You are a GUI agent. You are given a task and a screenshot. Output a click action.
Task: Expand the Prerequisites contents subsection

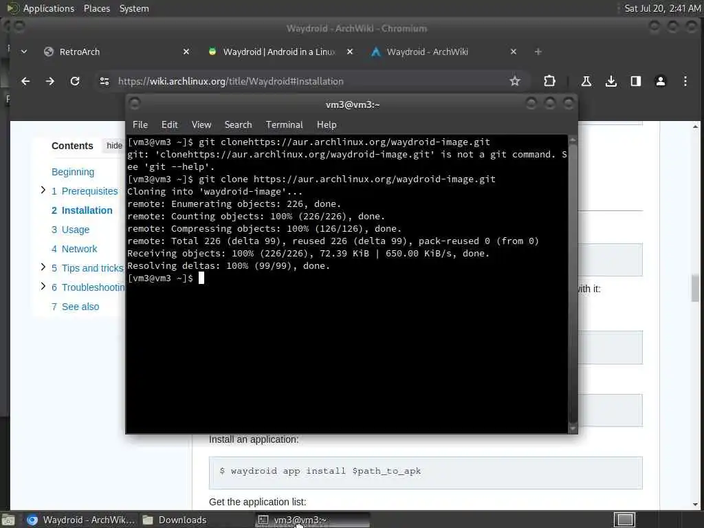(43, 190)
